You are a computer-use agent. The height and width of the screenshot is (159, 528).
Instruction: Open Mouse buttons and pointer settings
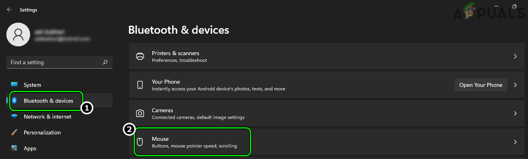194,142
